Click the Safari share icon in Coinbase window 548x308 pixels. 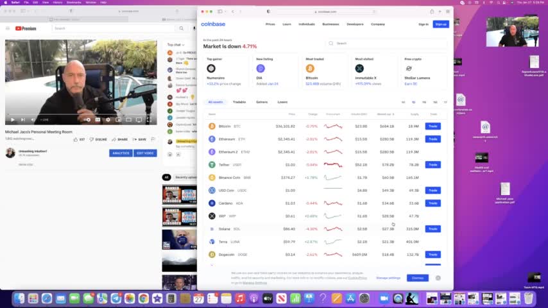coord(432,12)
